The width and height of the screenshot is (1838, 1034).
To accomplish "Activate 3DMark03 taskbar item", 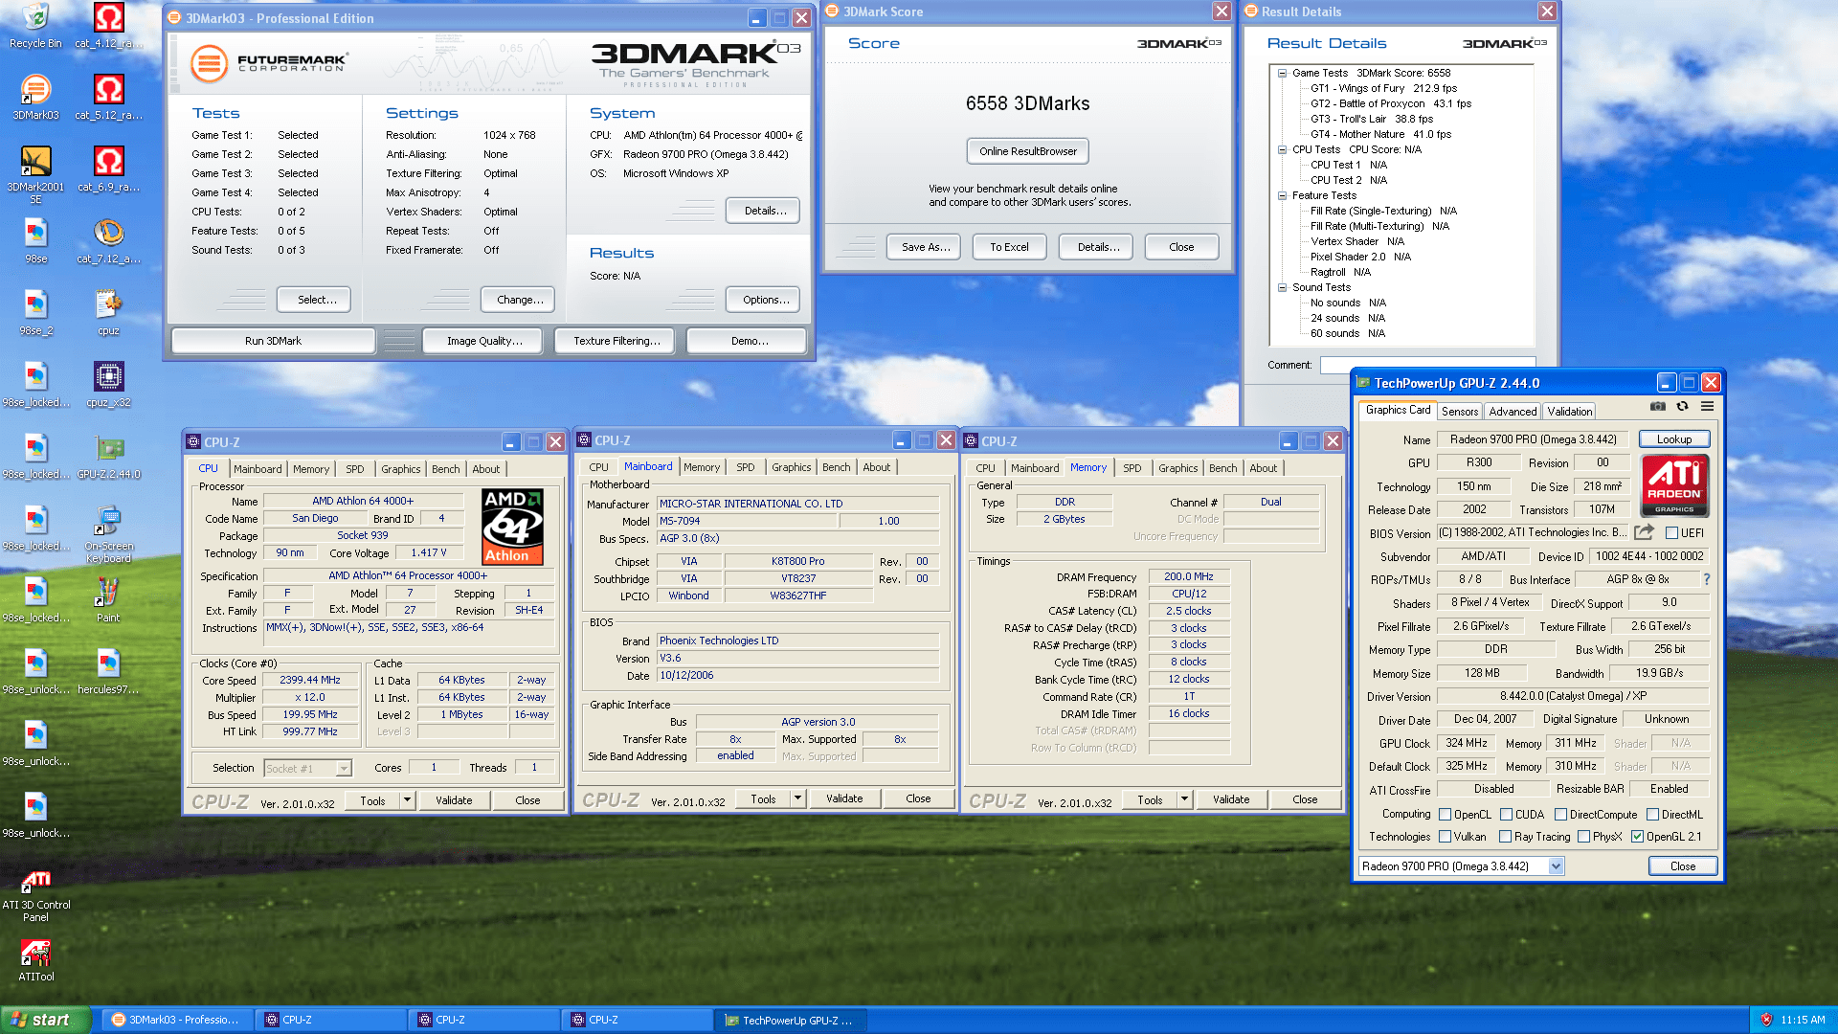I will (x=177, y=1021).
